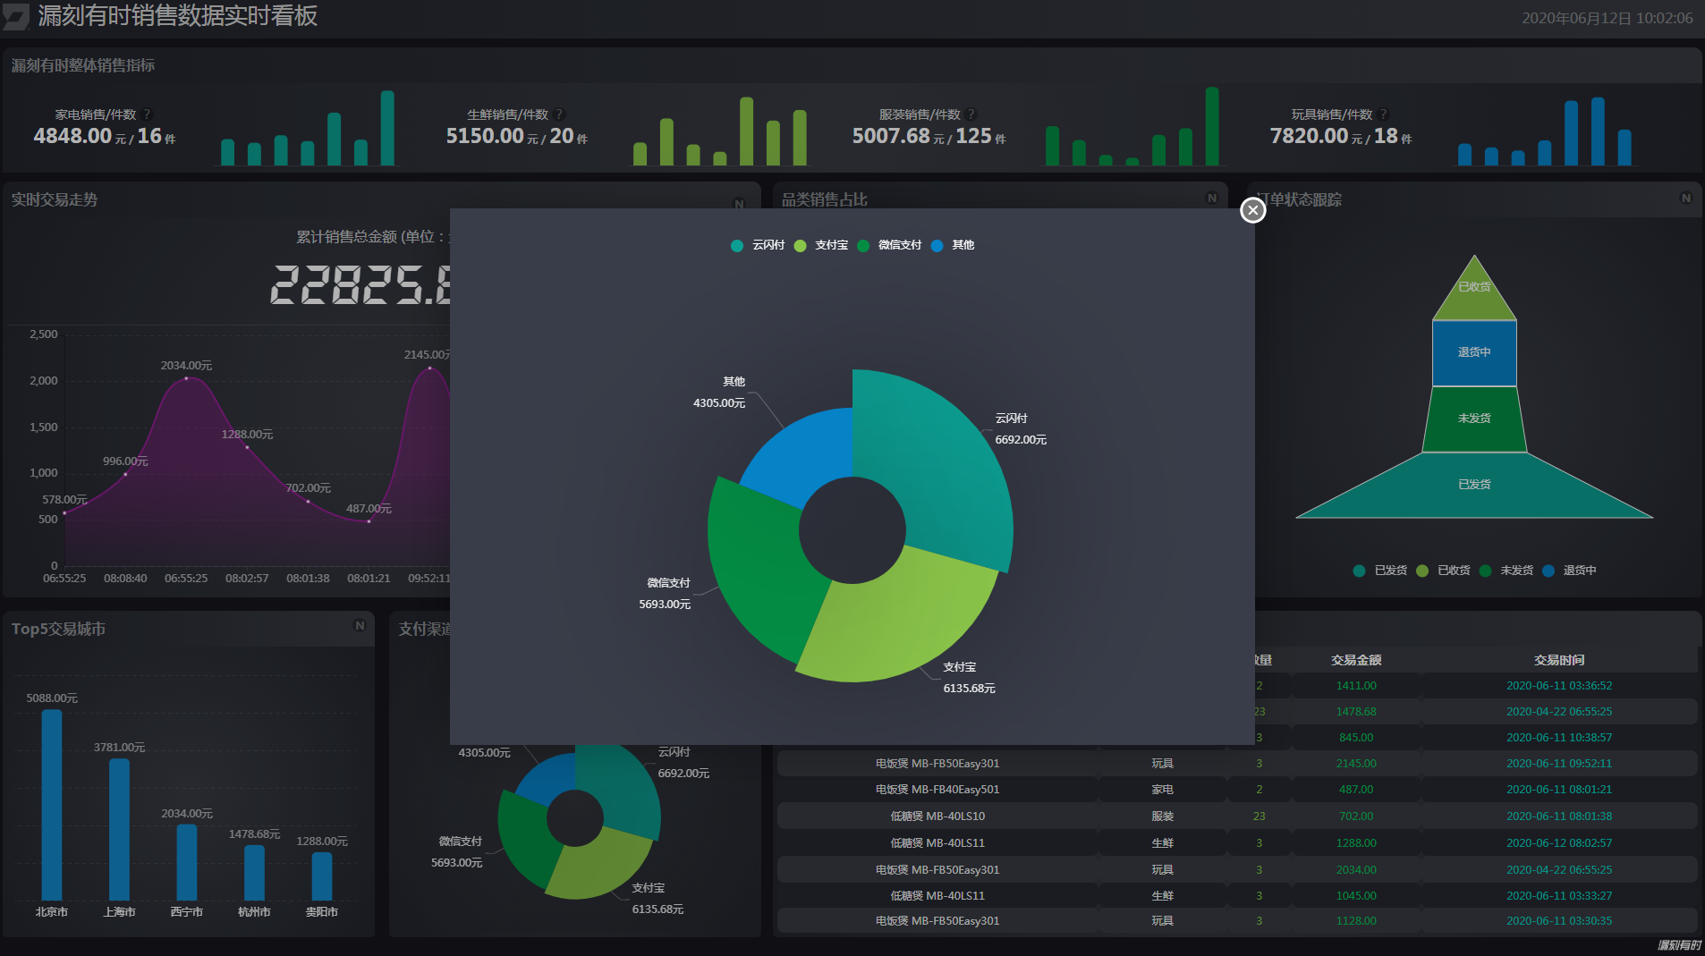
Task: Click the tallest bar in 服装销售 mini chart
Action: click(1212, 126)
